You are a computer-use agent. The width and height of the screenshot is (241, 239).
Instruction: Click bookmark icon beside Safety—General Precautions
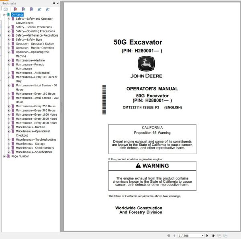(13, 27)
